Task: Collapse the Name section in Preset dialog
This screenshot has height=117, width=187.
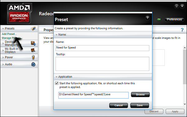Action: [56, 35]
